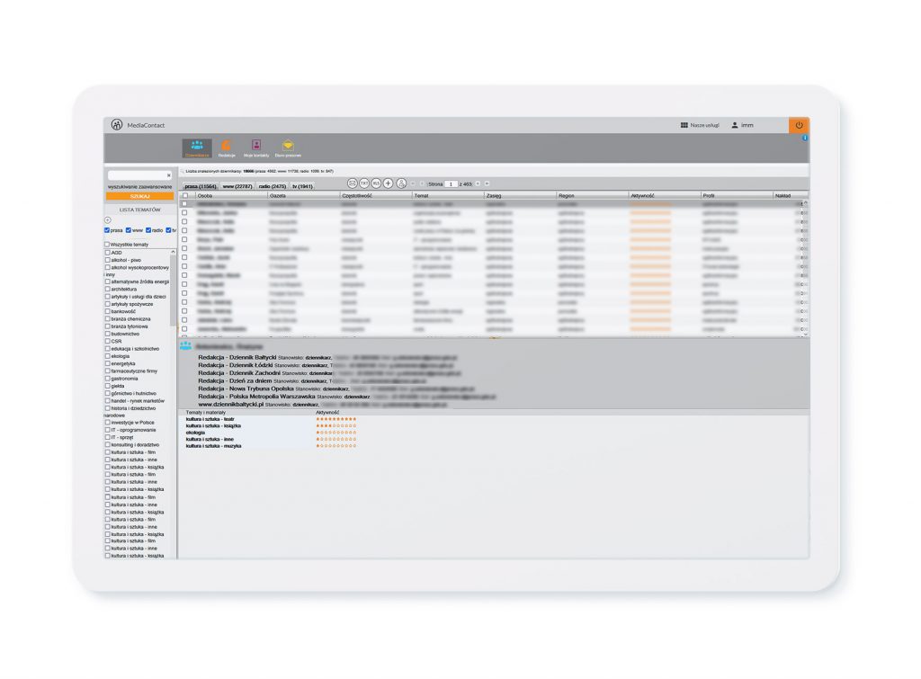Click the XLS export toolbar icon
This screenshot has height=679, width=921.
click(376, 183)
